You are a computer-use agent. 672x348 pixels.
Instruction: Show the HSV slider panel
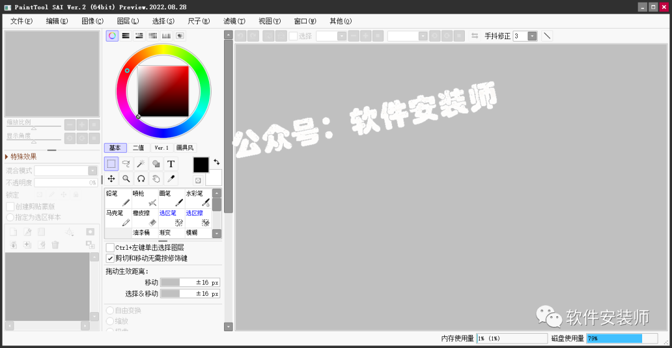pos(139,36)
